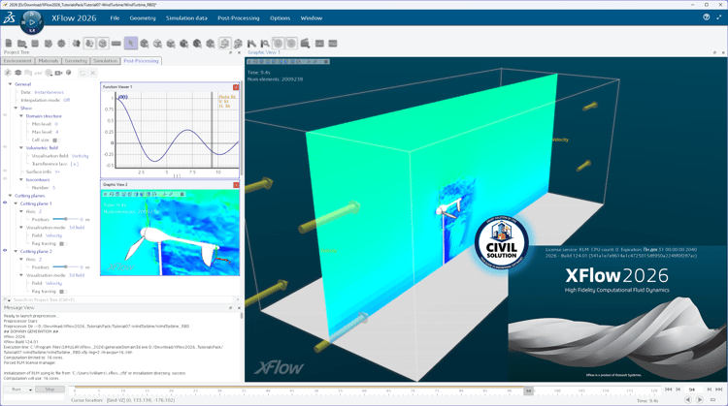Toggle visibility eye of Isocontours
Viewport: 728px width, 406px height.
pos(5,178)
